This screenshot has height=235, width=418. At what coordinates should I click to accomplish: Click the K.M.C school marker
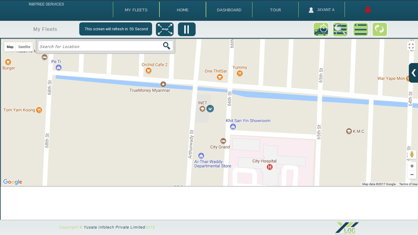pos(349,131)
